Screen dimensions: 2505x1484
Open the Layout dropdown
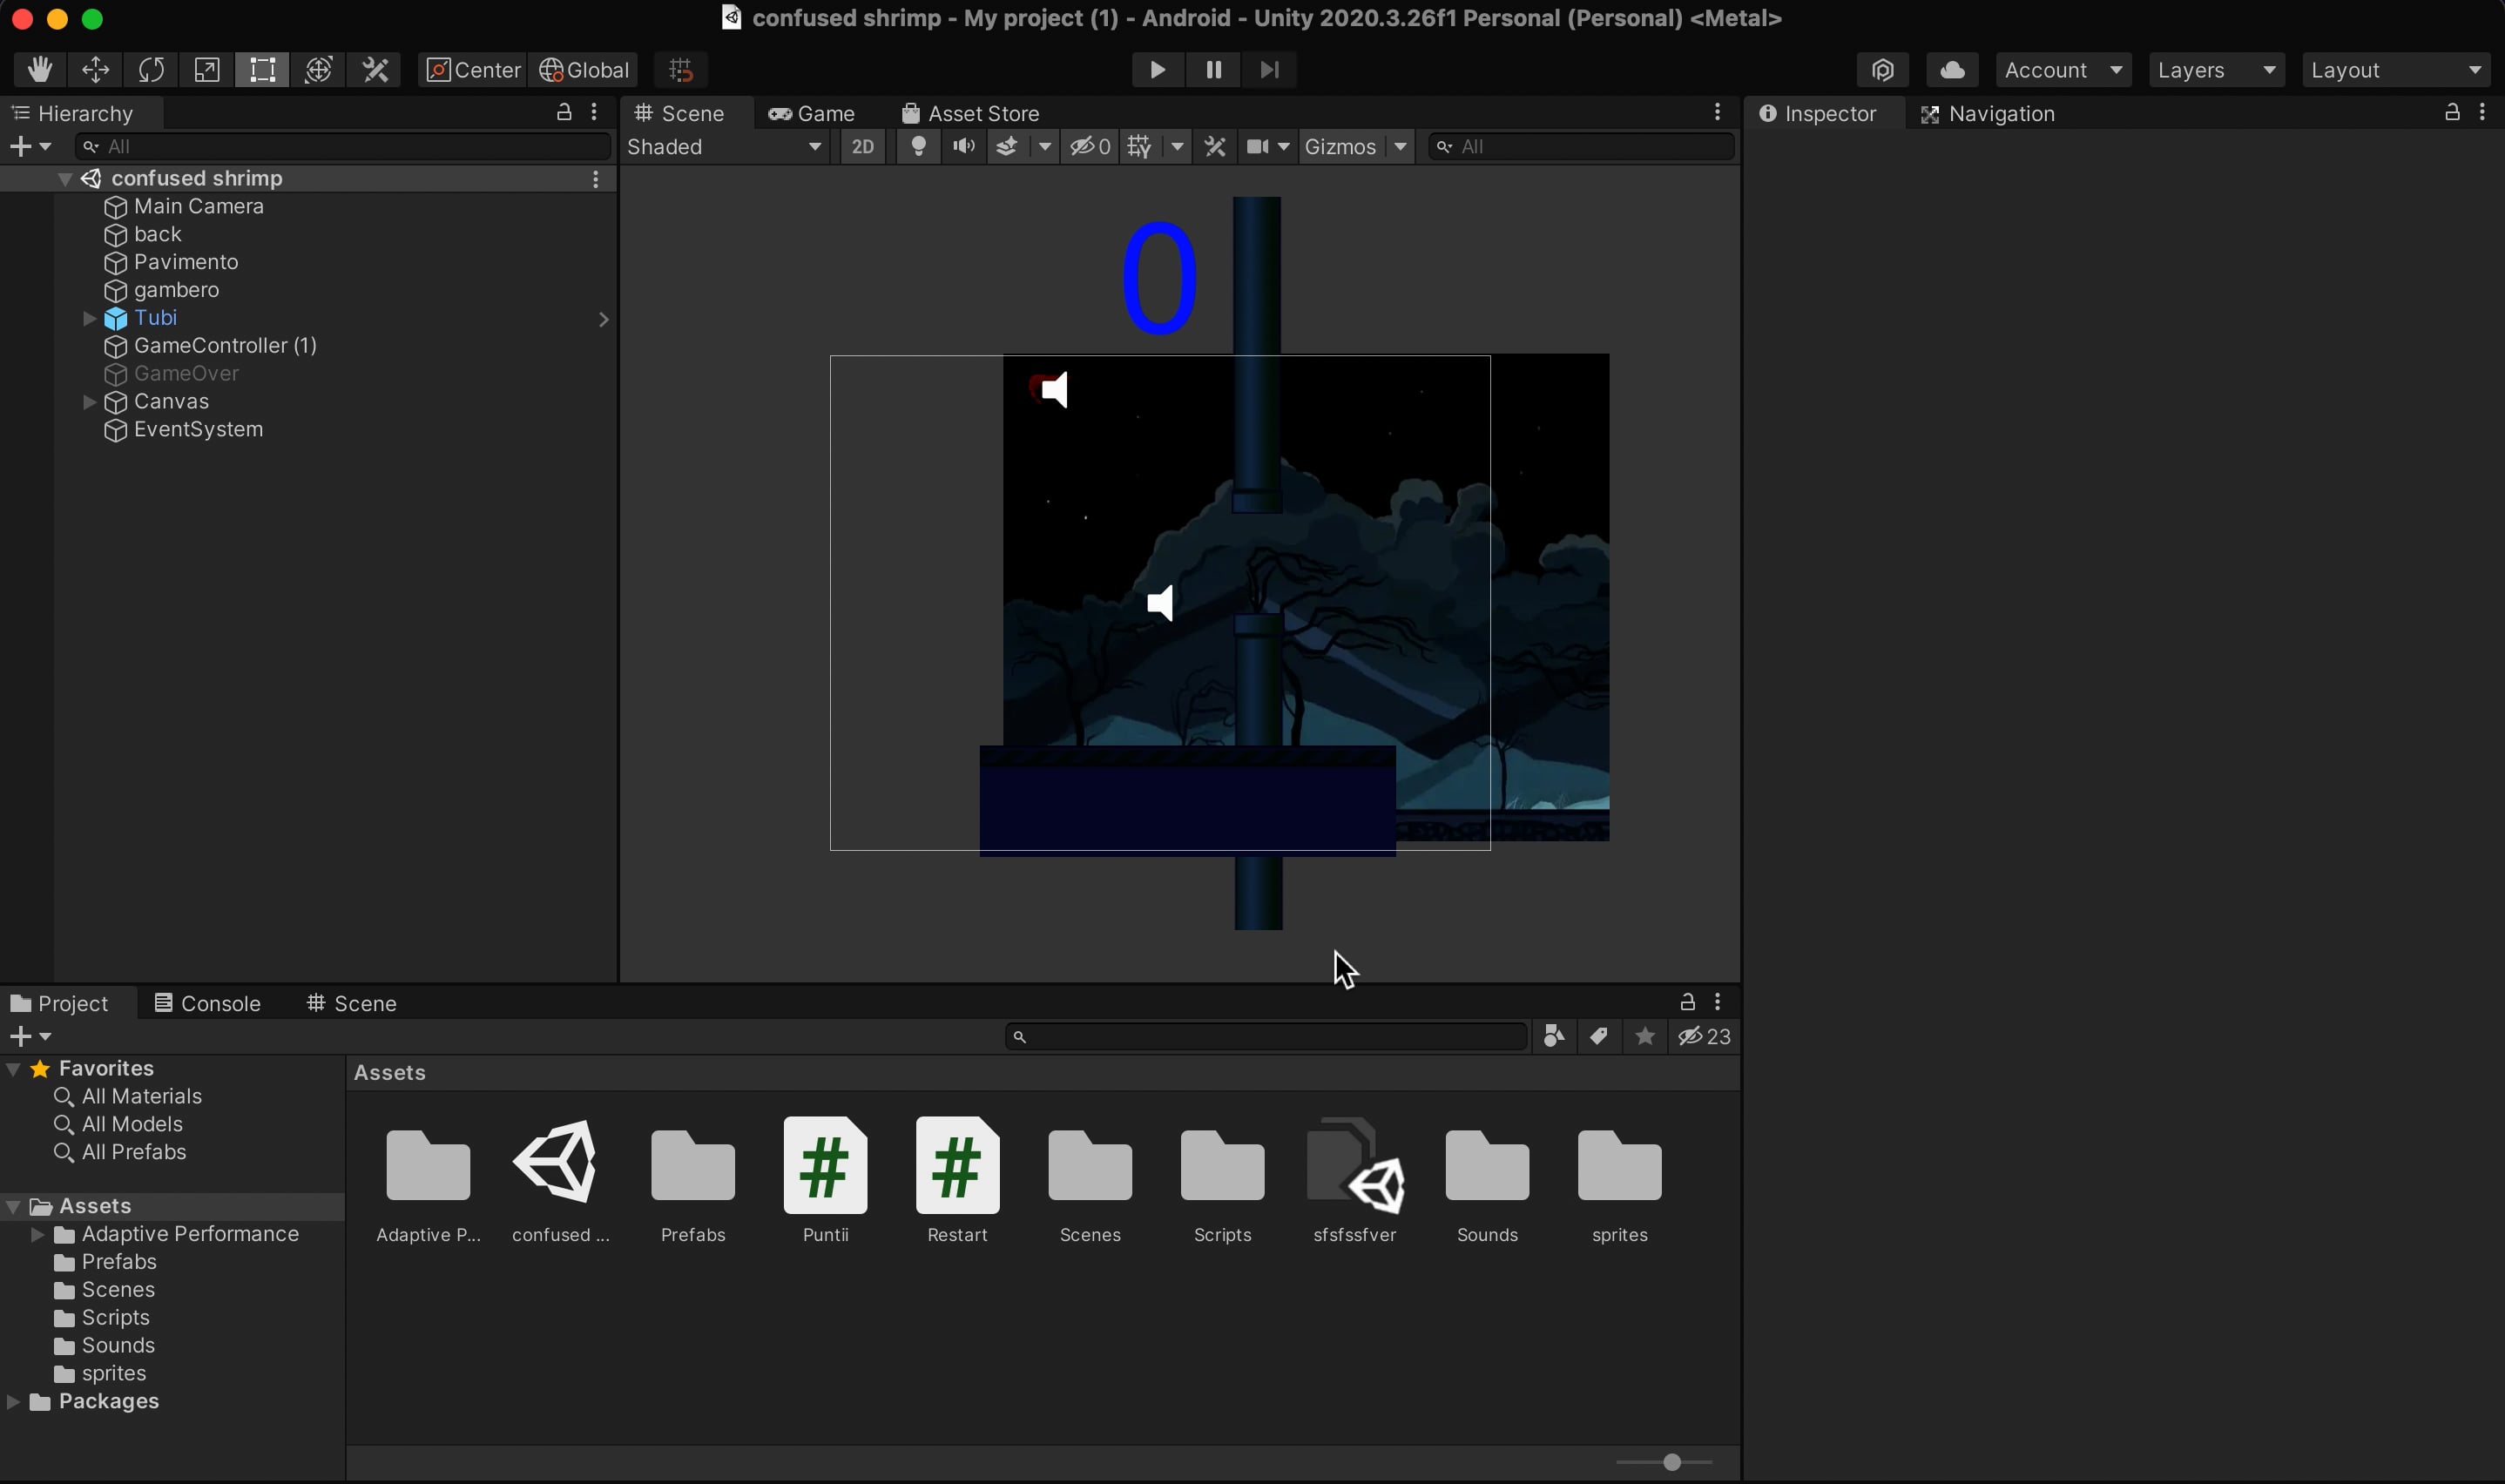pos(2395,70)
